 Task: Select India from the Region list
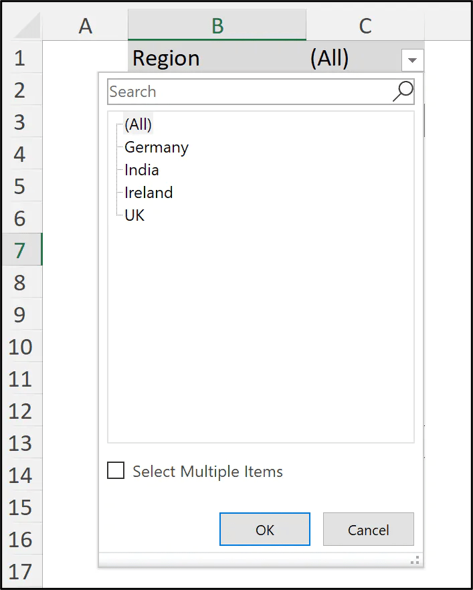pos(140,170)
